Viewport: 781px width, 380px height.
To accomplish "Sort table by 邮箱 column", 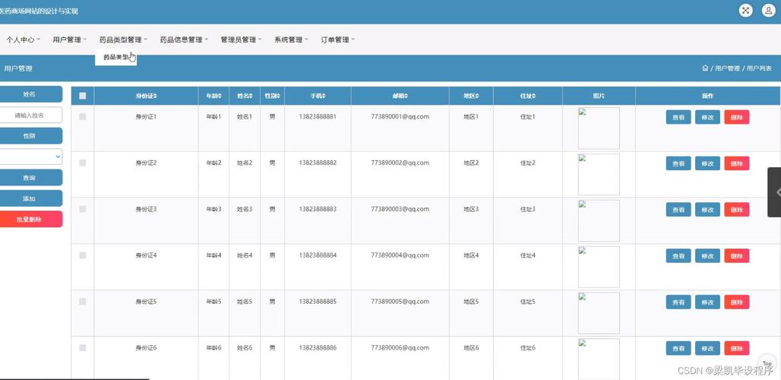I will click(x=400, y=96).
